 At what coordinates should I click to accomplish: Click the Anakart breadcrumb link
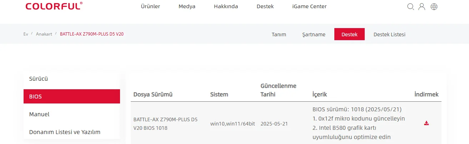(44, 34)
